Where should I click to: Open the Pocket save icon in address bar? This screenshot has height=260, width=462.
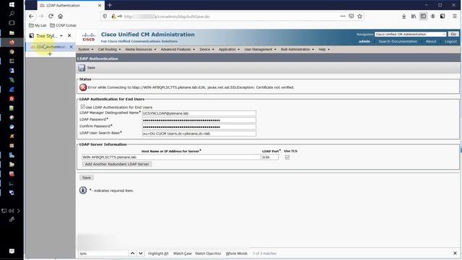coord(352,16)
